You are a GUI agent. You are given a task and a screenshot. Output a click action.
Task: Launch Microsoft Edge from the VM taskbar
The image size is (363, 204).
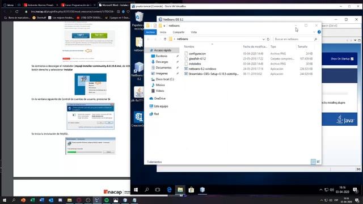[x=169, y=190]
